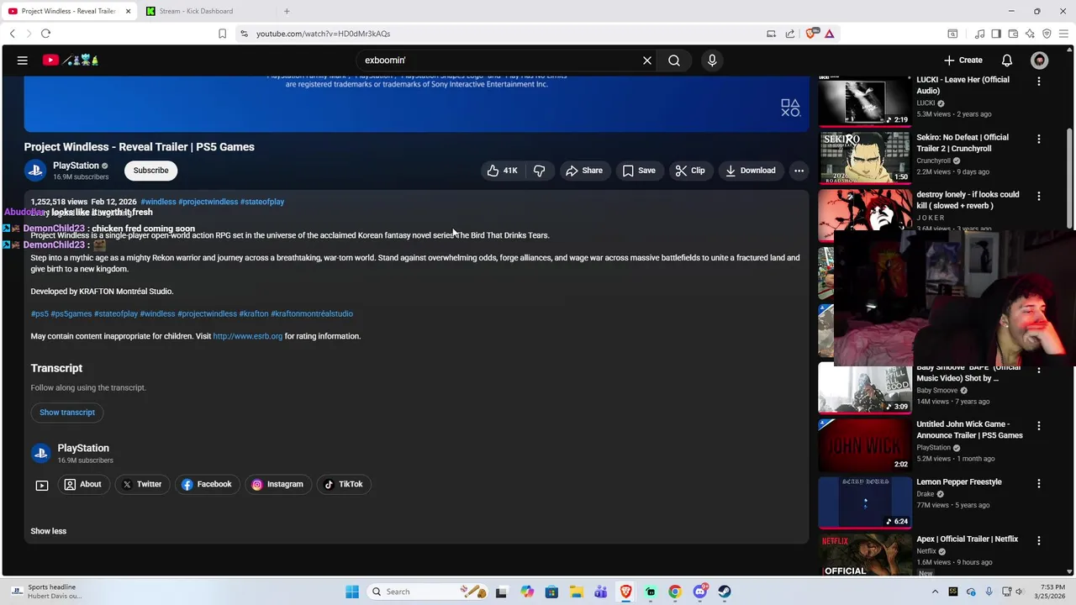
Task: Save the video to a playlist
Action: point(639,171)
